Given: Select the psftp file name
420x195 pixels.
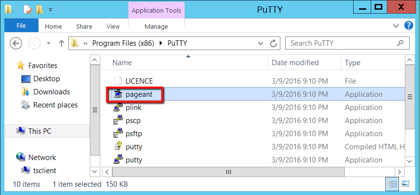Looking at the screenshot, I should click(134, 134).
